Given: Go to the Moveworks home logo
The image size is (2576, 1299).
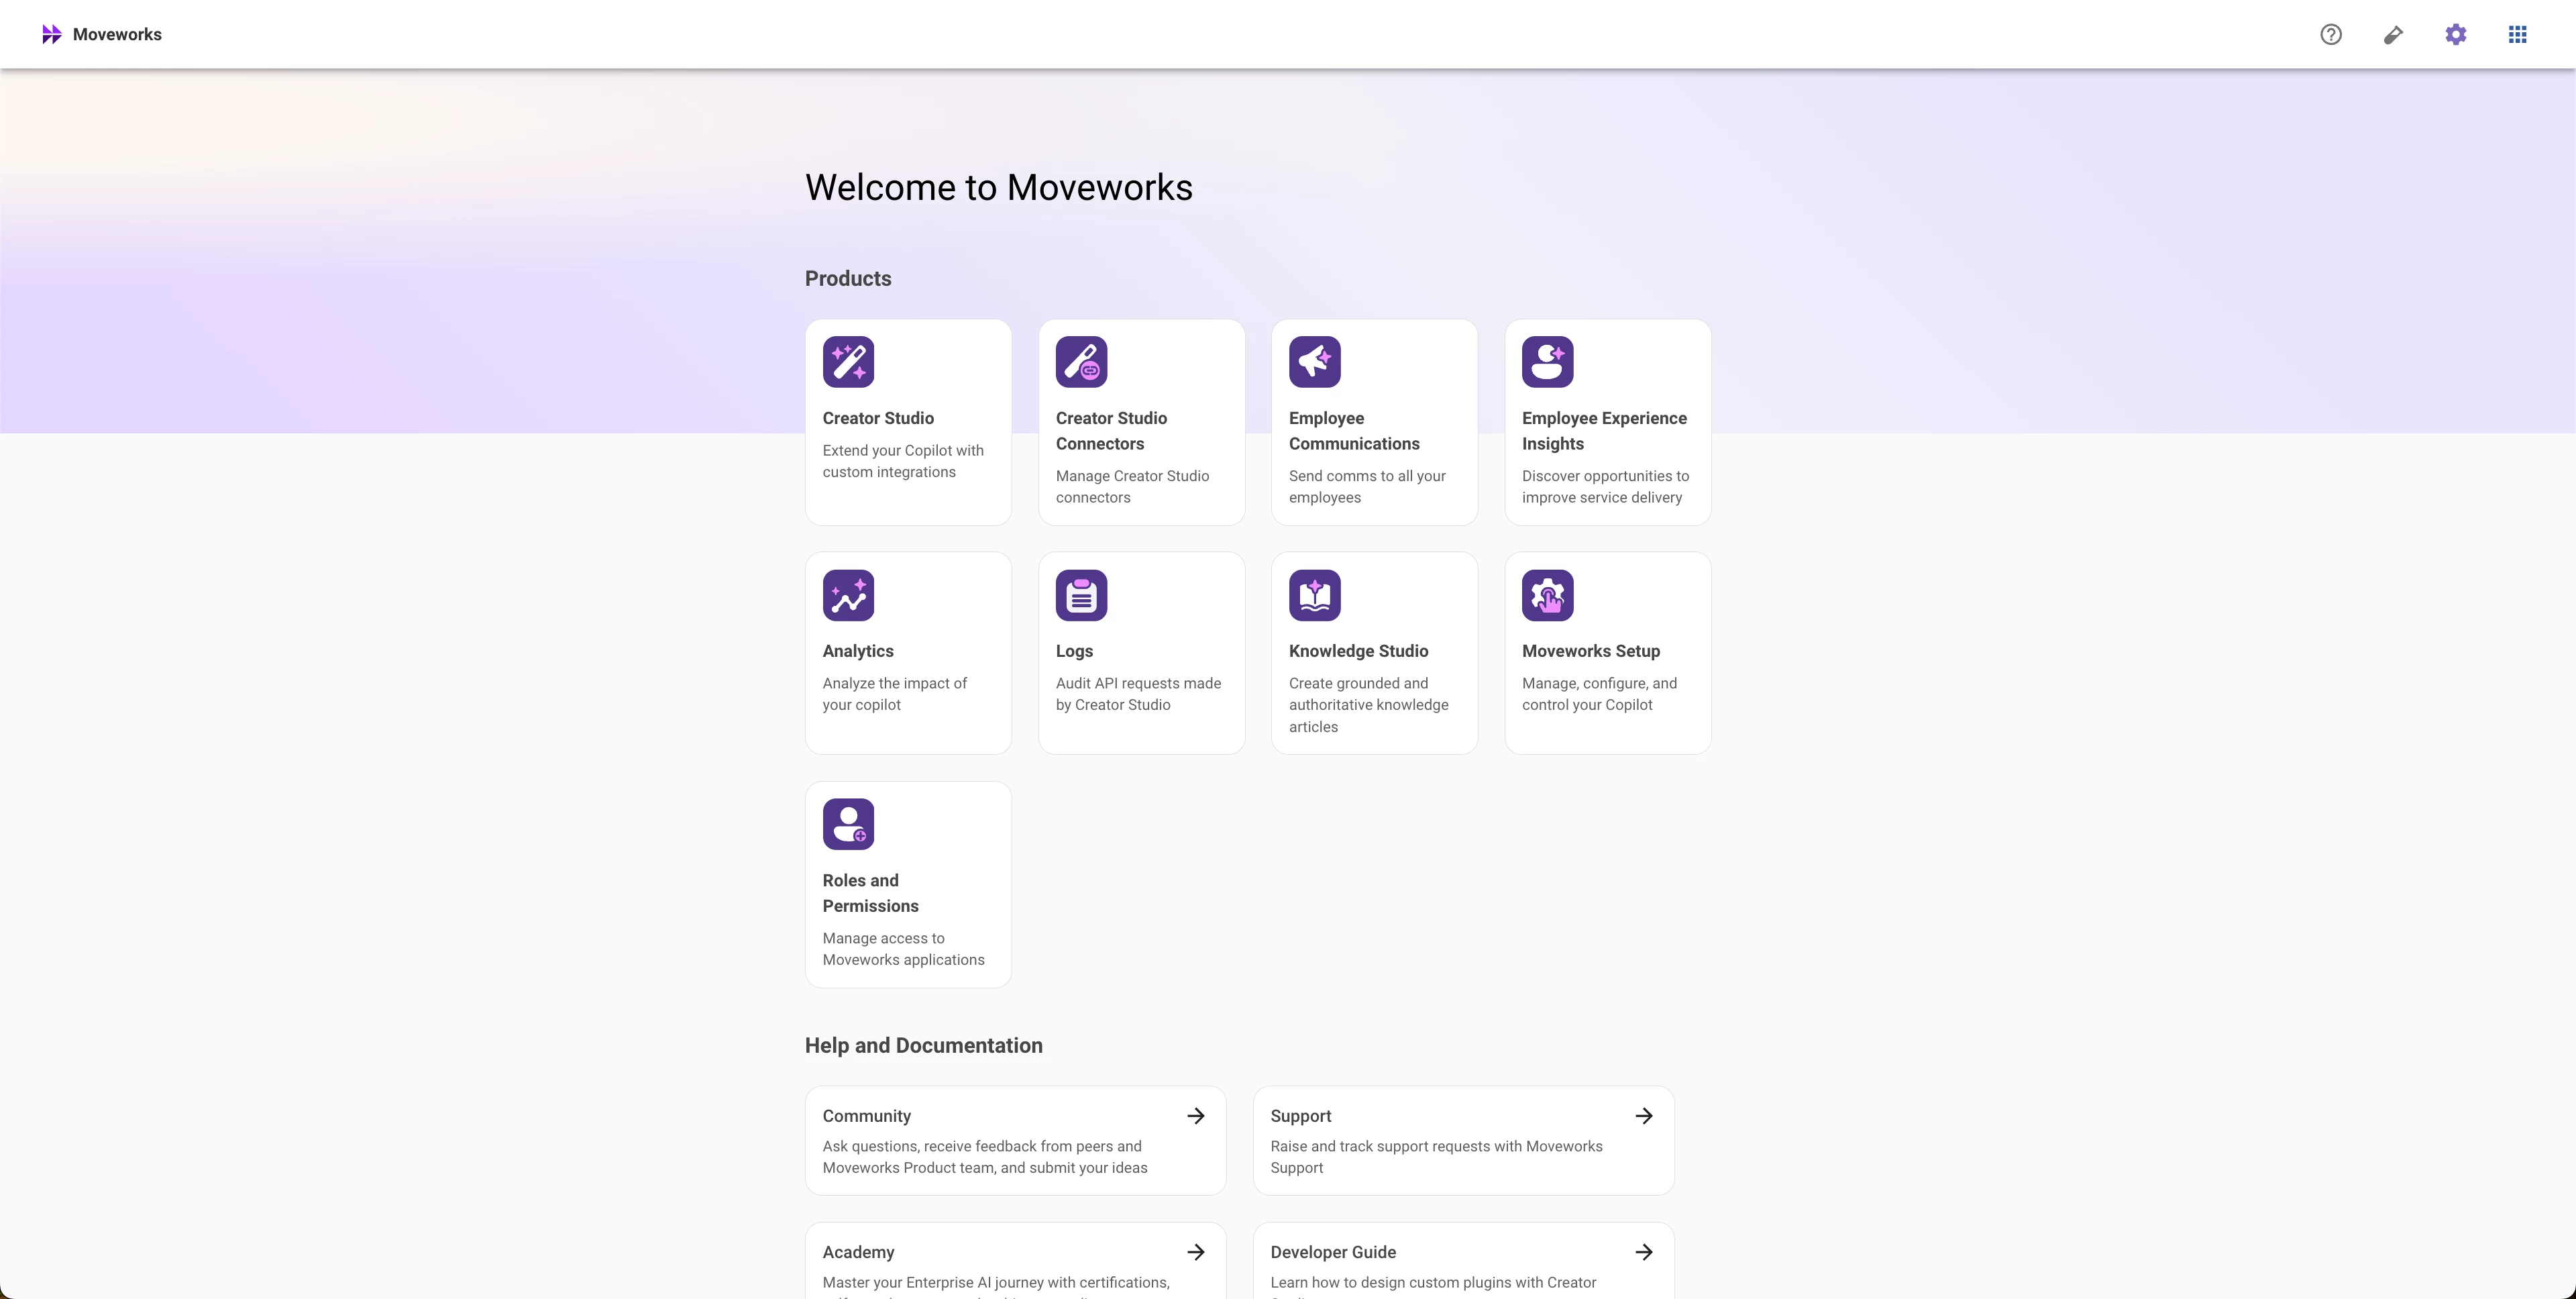Looking at the screenshot, I should coord(102,34).
